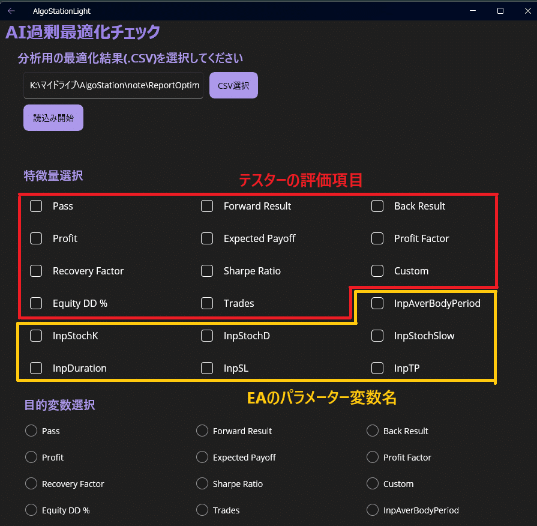Toggle the InpSL checkbox
537x526 pixels.
point(207,368)
